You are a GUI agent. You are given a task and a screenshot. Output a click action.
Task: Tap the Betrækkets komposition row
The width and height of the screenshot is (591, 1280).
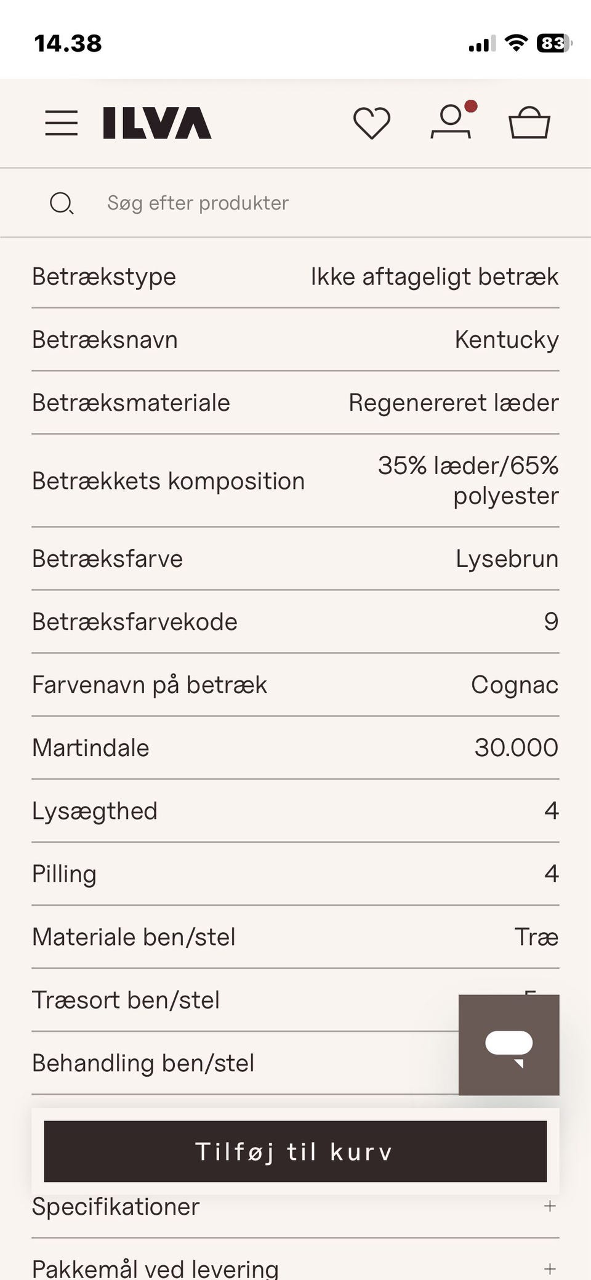point(295,481)
